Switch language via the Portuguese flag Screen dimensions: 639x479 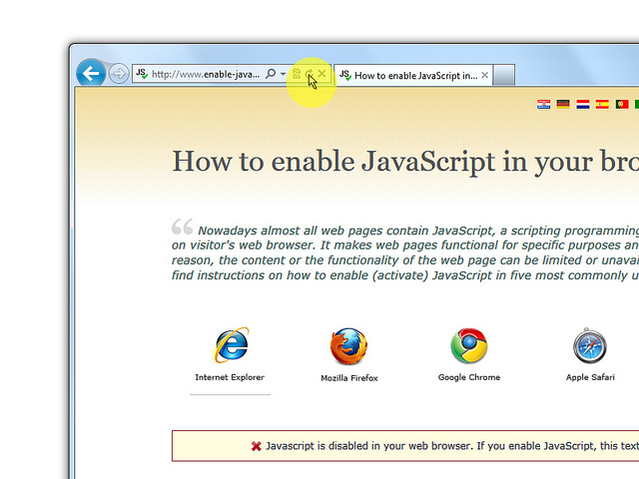click(622, 104)
